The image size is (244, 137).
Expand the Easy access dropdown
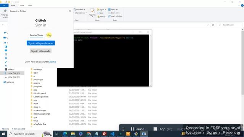[x=80, y=13]
